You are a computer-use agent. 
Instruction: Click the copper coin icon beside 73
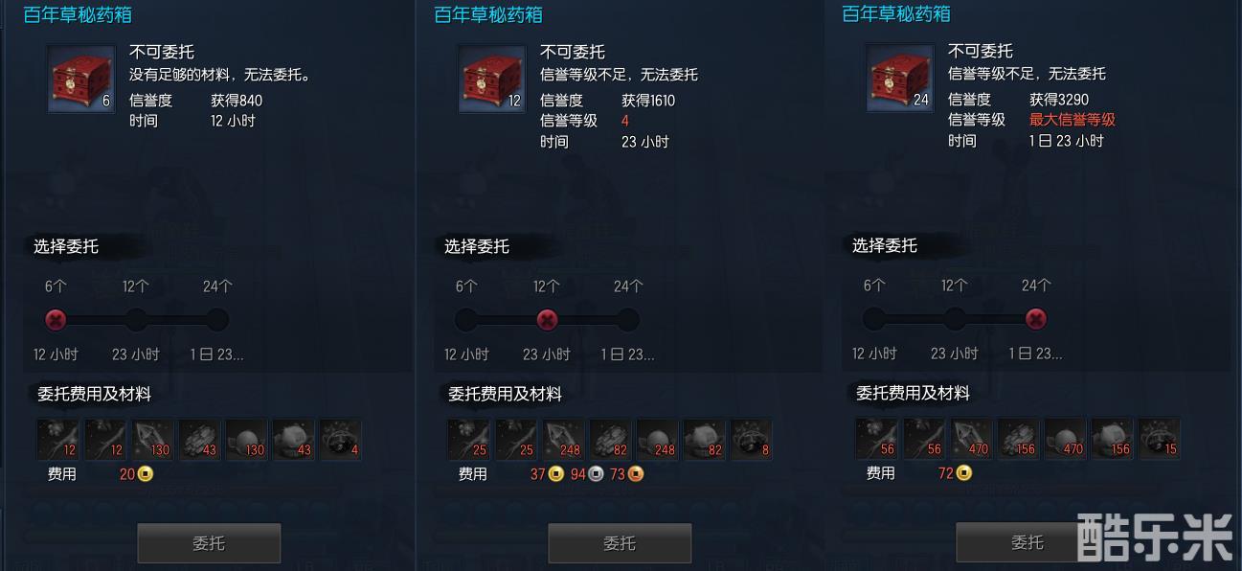pyautogui.click(x=635, y=473)
